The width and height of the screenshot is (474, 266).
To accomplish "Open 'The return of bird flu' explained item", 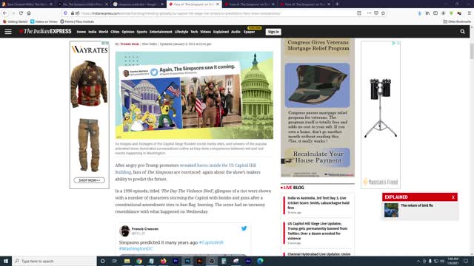I will pos(417,205).
